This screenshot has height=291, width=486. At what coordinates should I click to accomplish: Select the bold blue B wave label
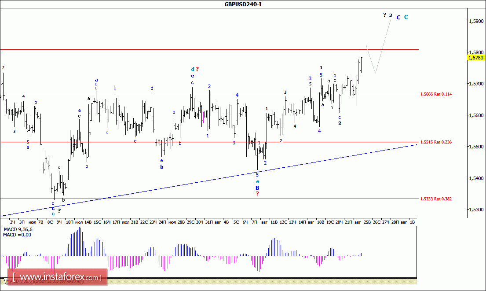pyautogui.click(x=257, y=188)
